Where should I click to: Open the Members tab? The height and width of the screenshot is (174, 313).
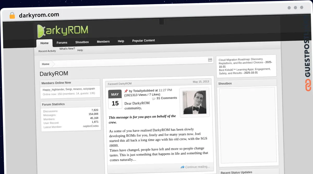pyautogui.click(x=103, y=42)
